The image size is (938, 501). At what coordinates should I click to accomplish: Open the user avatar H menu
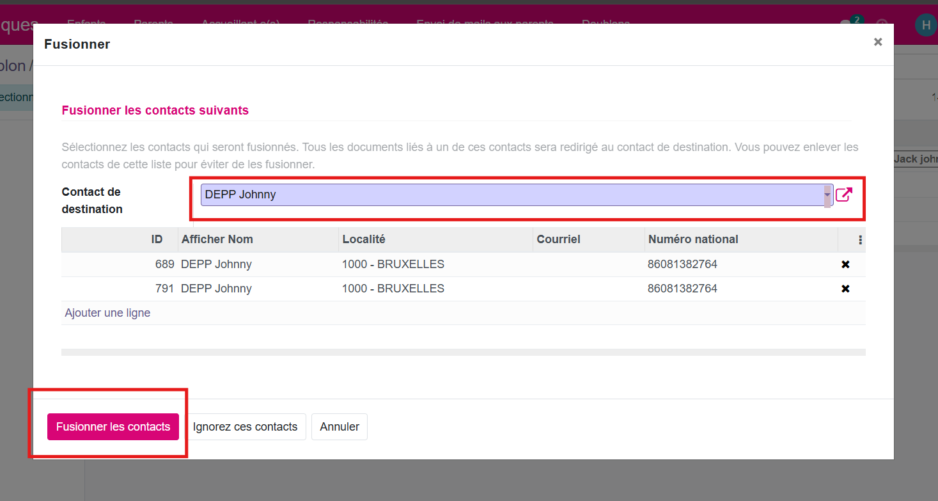pyautogui.click(x=925, y=25)
